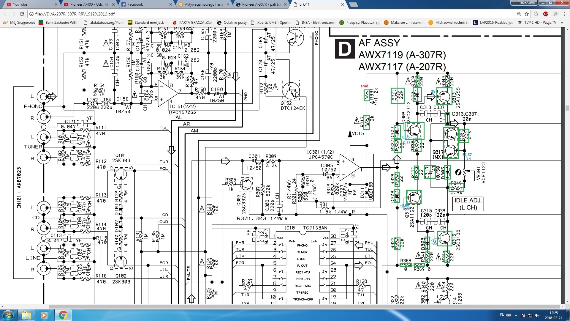
Task: Open the Bank Zachodni WBK bookmark
Action: click(58, 22)
